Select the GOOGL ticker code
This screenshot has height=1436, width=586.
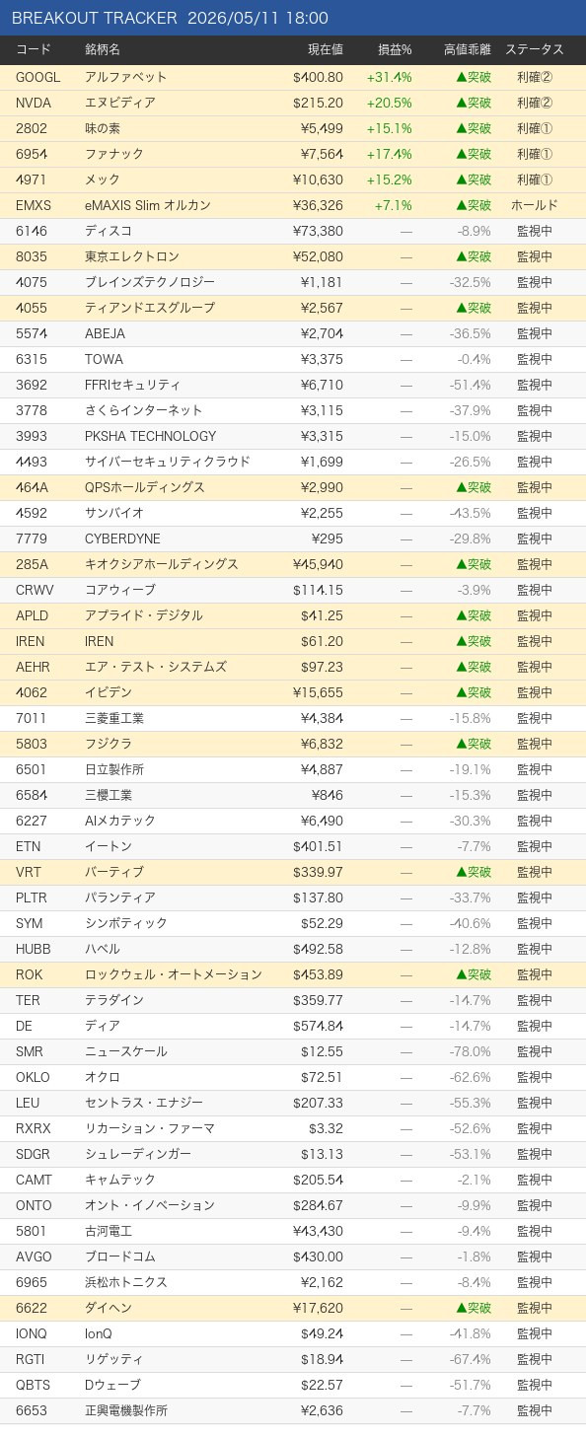(37, 77)
